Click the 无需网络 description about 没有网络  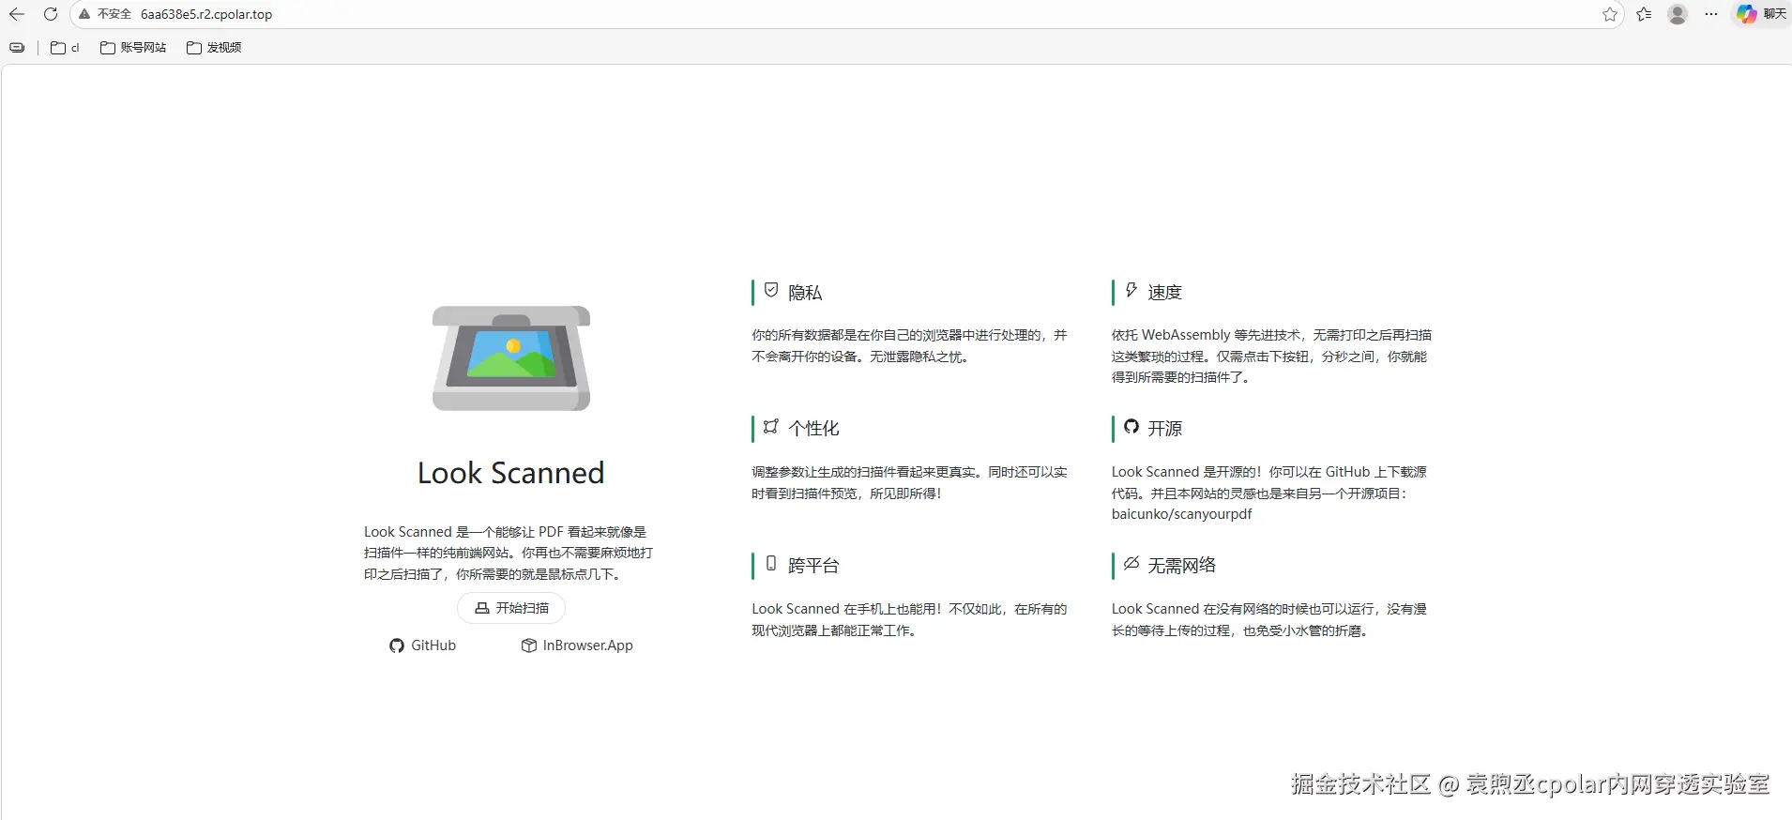tap(1269, 620)
